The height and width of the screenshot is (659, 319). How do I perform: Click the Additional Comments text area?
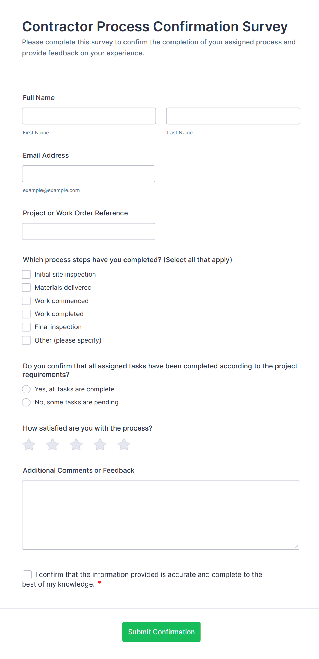pos(161,515)
